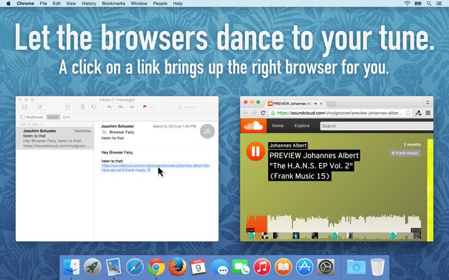
Task: Open the History menu
Action: tap(89, 3)
